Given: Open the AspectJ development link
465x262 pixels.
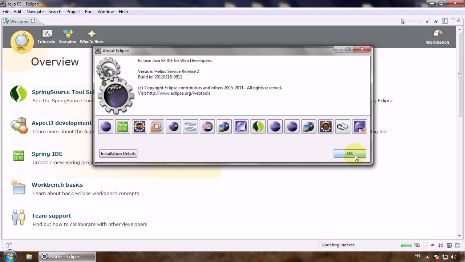Looking at the screenshot, I should click(61, 123).
